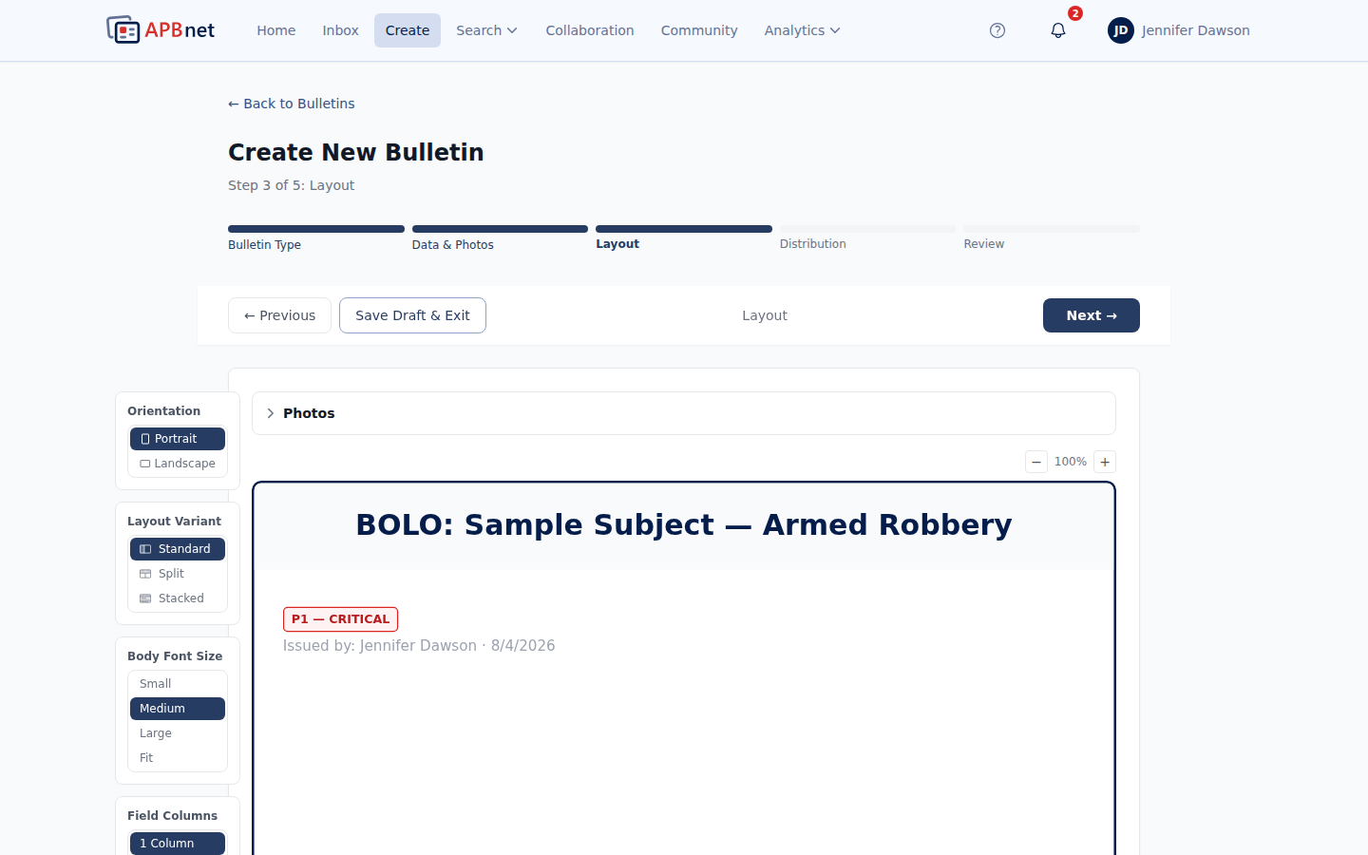
Task: Click the Standard layout variant icon
Action: click(x=145, y=549)
